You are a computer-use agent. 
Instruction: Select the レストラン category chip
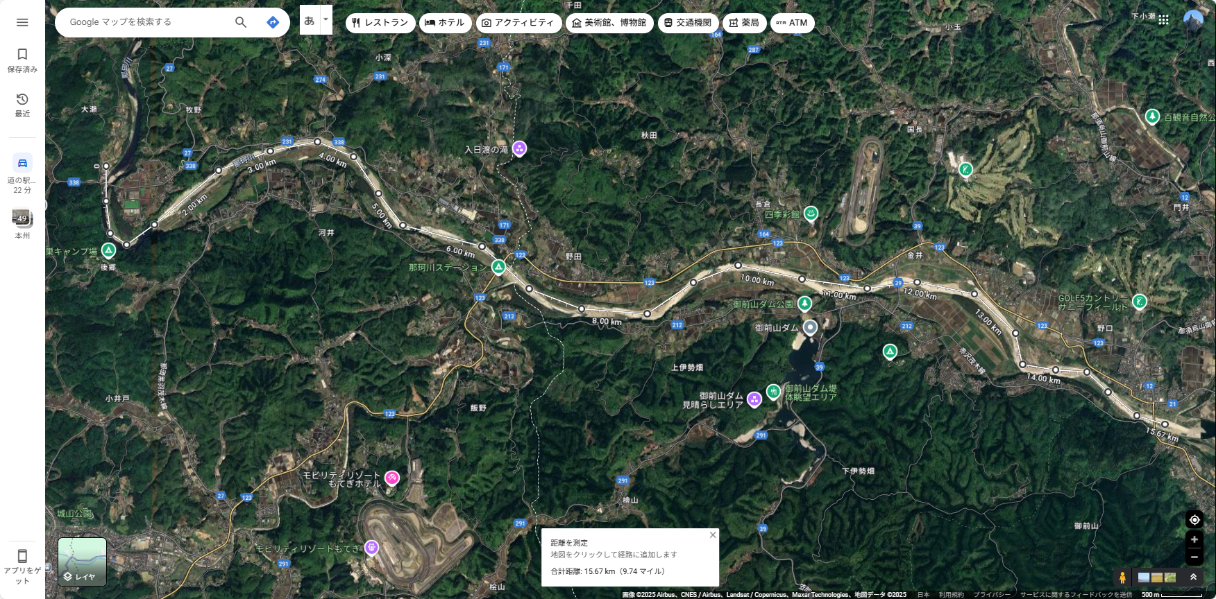(x=380, y=23)
